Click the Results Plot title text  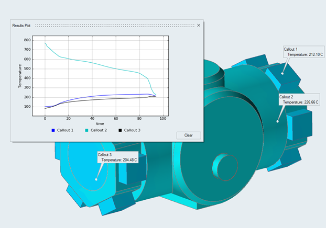(x=21, y=26)
